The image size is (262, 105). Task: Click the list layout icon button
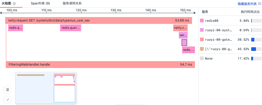[7, 90]
